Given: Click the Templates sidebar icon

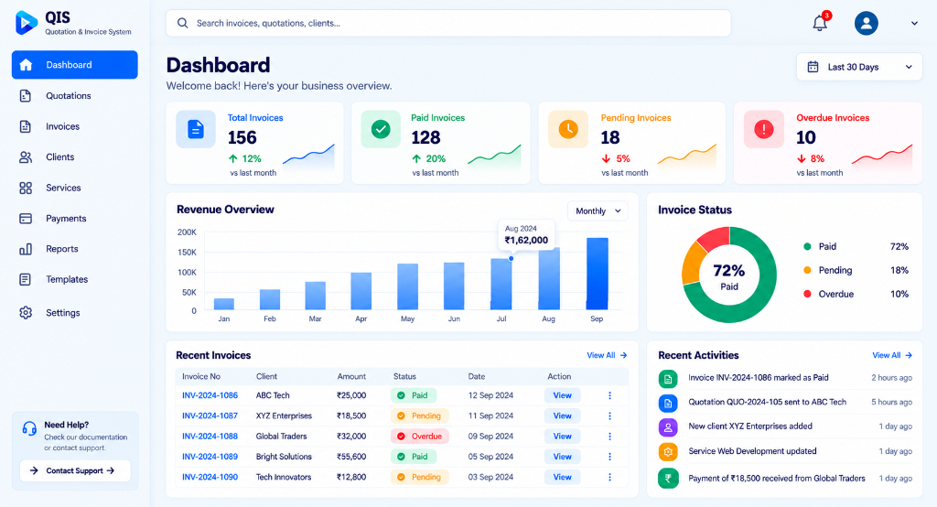Looking at the screenshot, I should 25,279.
